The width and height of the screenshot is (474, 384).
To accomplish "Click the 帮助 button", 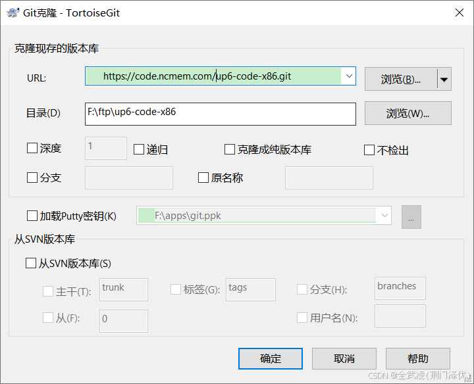I will coord(418,358).
